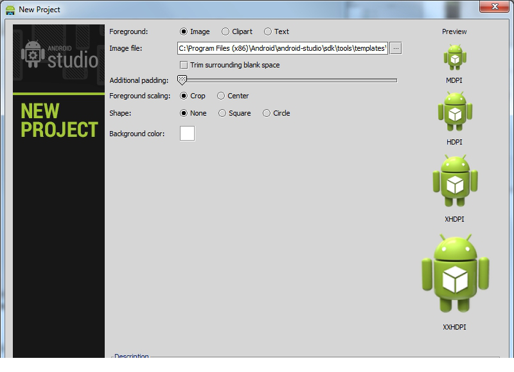This screenshot has width=514, height=372.
Task: Click the XXHDPI label text
Action: click(454, 327)
